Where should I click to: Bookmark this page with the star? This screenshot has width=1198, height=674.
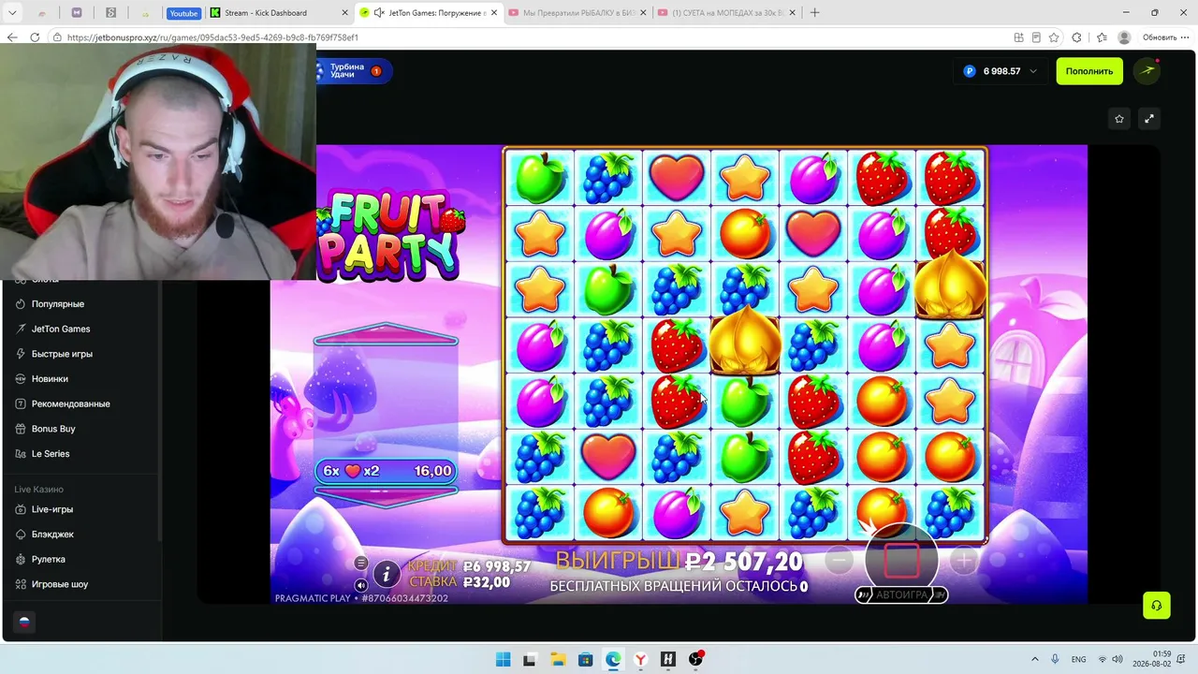(x=1054, y=37)
